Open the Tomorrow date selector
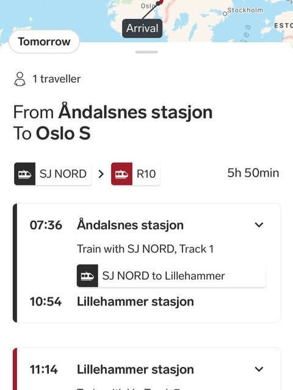Viewport: 293px width, 390px height. [x=45, y=41]
